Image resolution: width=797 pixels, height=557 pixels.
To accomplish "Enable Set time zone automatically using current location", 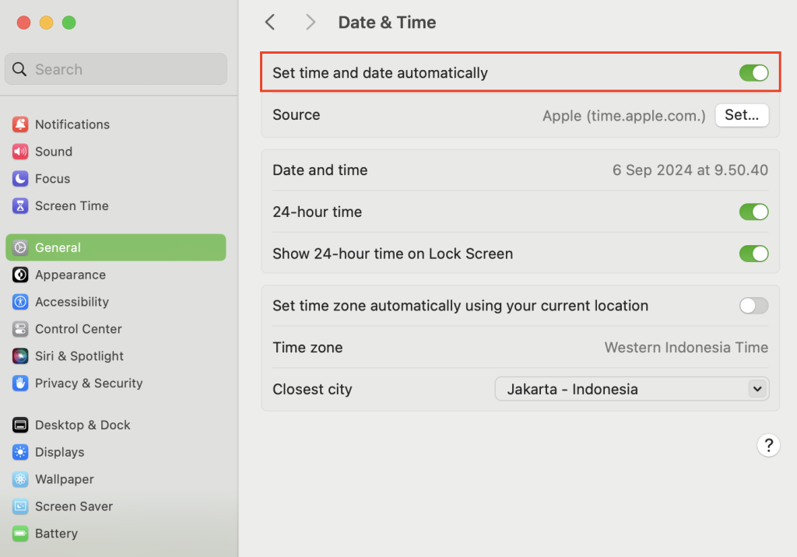I will point(753,306).
